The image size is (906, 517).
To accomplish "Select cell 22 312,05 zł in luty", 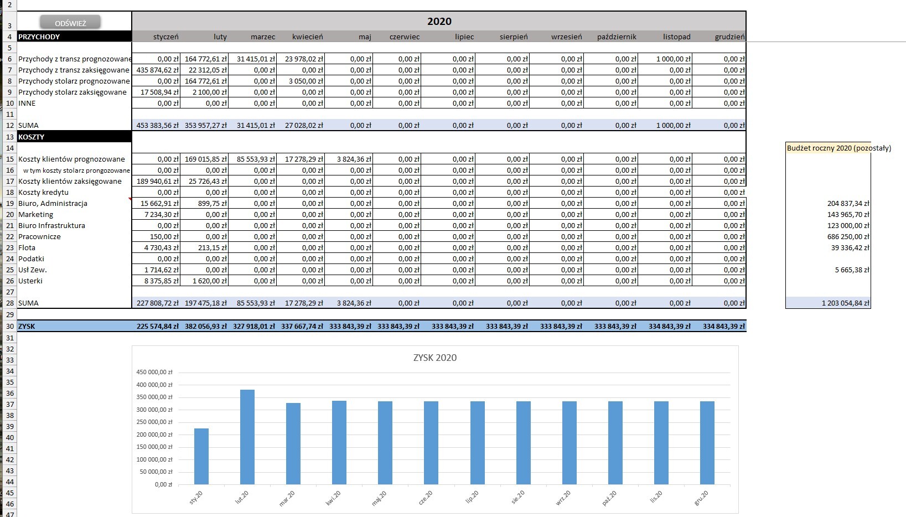I will (x=204, y=70).
